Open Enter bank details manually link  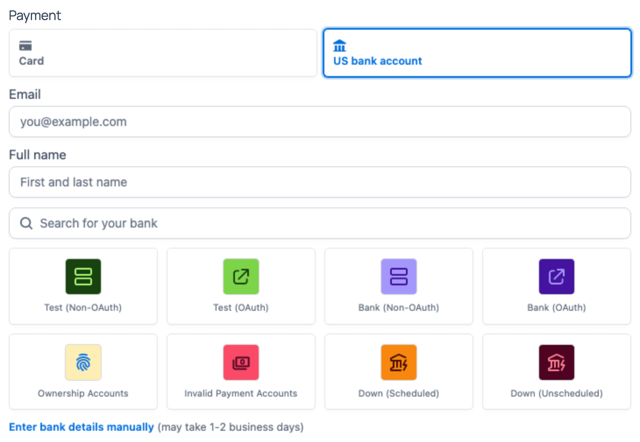81,427
